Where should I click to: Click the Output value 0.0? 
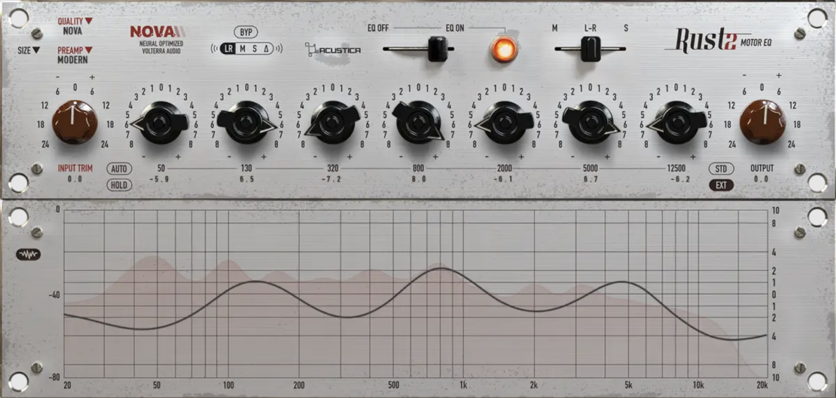point(762,179)
